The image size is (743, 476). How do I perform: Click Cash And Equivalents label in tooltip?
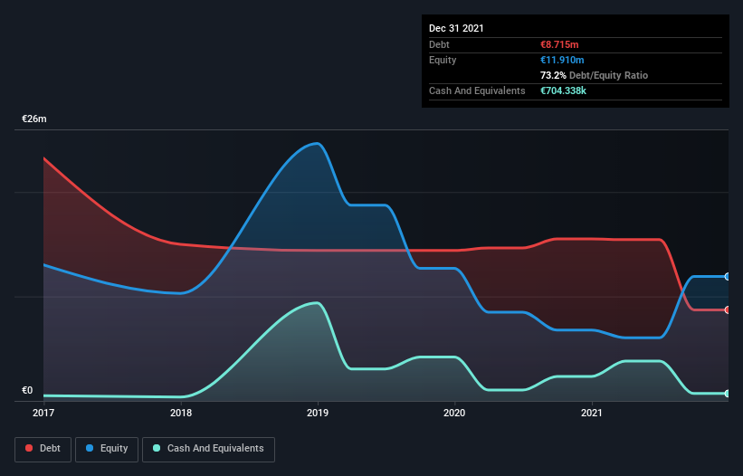click(477, 90)
